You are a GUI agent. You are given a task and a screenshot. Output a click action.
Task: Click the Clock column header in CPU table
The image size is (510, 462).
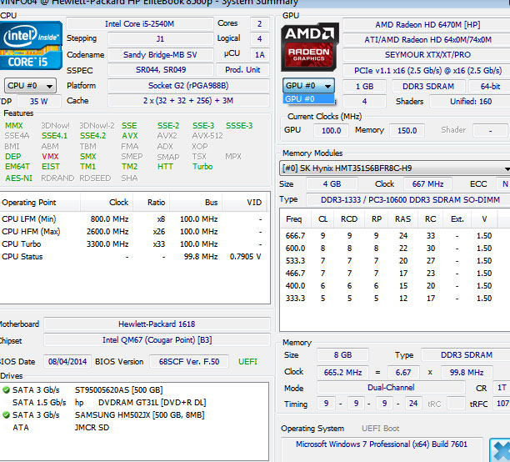tap(107, 203)
